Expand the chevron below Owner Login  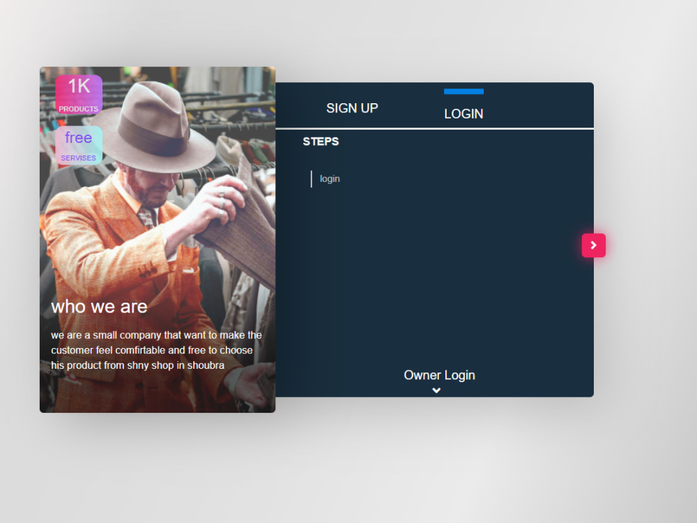[x=436, y=391]
